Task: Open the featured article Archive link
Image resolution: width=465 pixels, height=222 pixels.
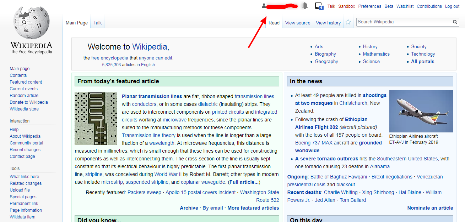Action: (189, 208)
